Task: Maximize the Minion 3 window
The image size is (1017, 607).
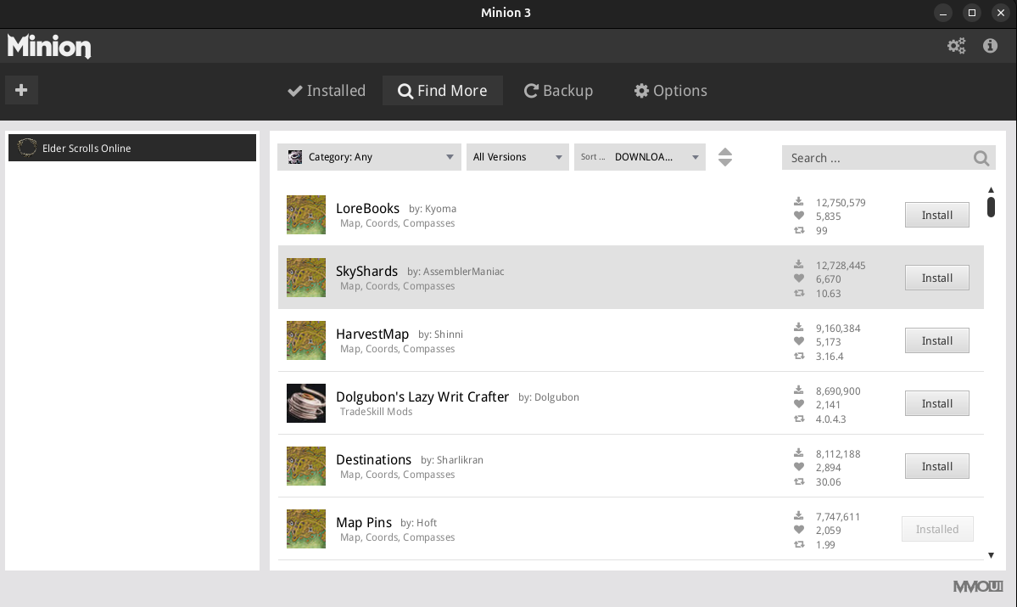Action: tap(971, 13)
